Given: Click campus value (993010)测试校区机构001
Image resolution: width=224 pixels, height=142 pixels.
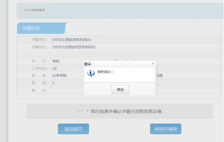Looking at the screenshot, I should click(x=74, y=47).
